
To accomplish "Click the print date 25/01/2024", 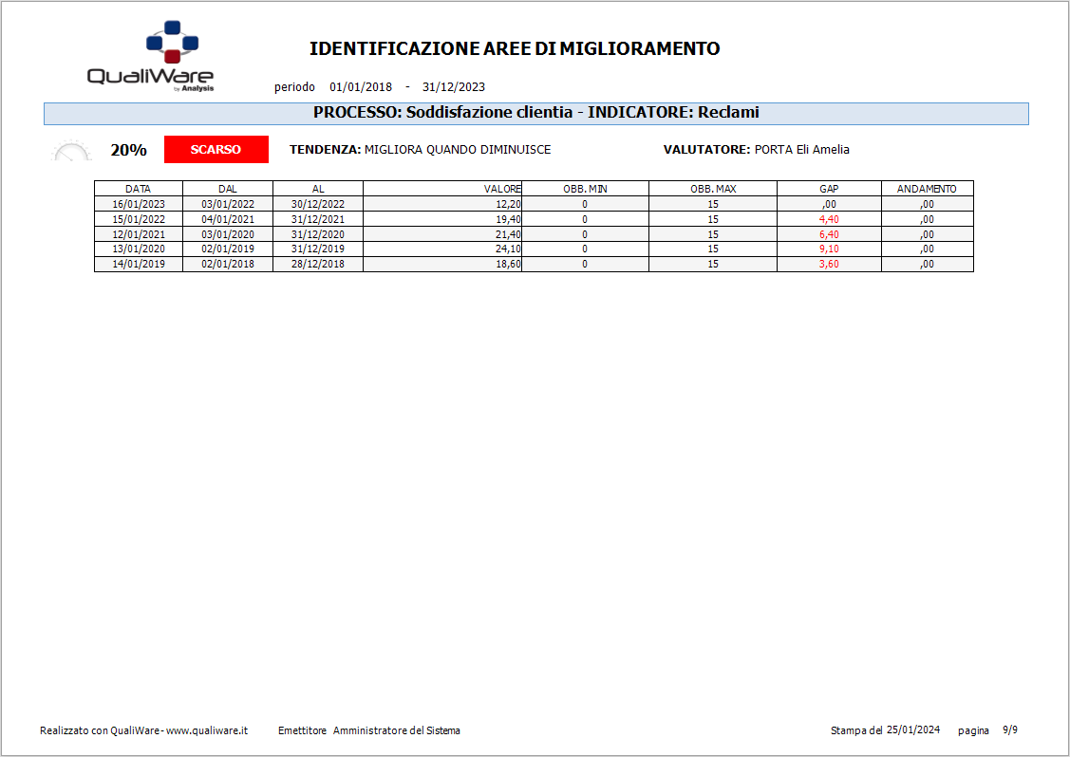I will click(912, 730).
